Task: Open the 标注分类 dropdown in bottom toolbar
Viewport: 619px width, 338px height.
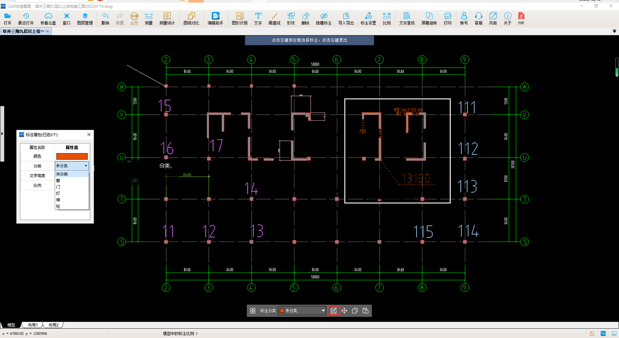Action: tap(302, 311)
